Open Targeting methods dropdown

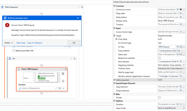point(184,65)
